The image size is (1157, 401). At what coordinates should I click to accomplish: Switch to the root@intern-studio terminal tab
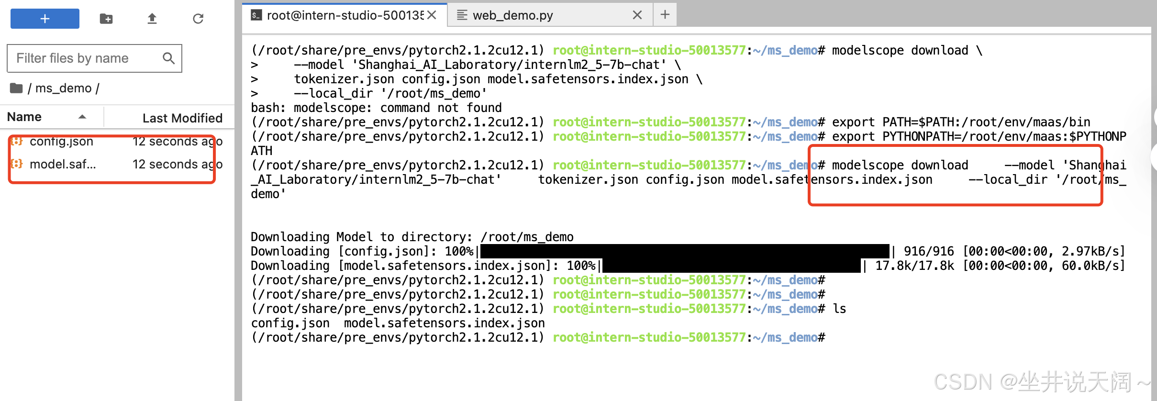(x=345, y=15)
